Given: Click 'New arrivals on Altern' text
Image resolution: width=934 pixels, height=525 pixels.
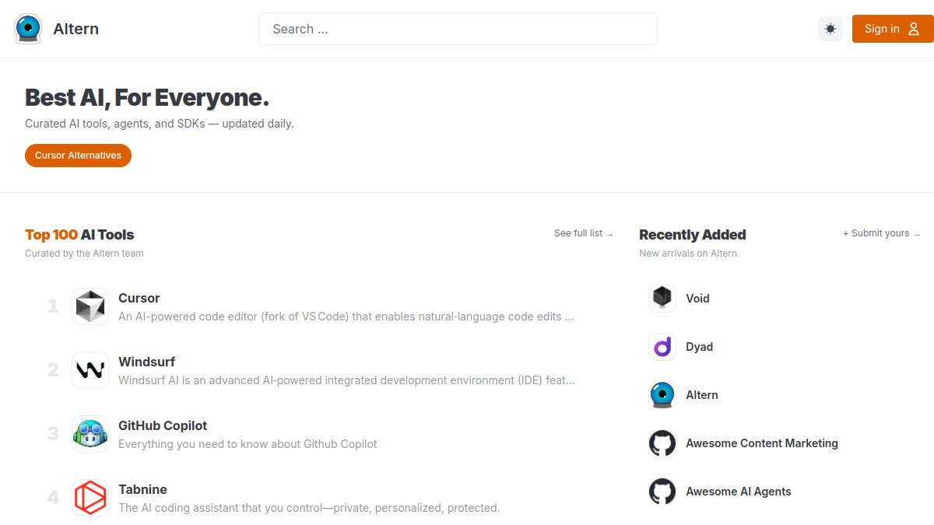Looking at the screenshot, I should tap(688, 254).
